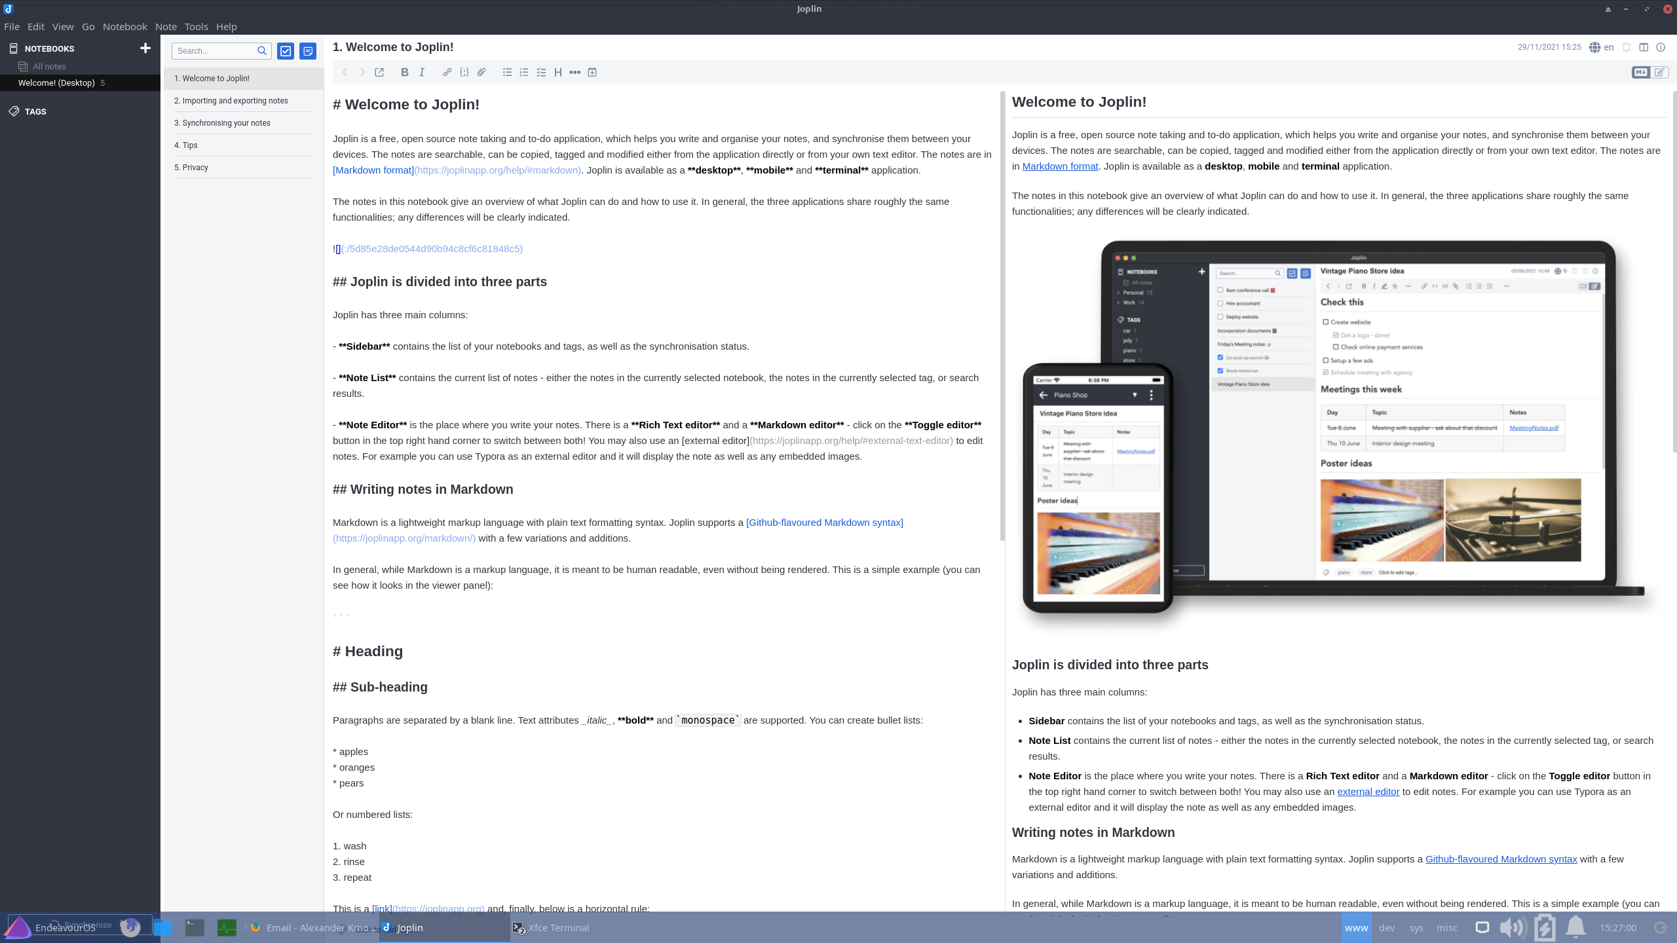Viewport: 1677px width, 943px height.
Task: Open the Help menu
Action: click(226, 26)
